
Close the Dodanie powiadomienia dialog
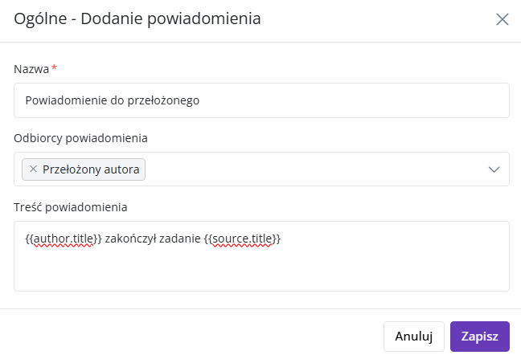click(x=502, y=19)
